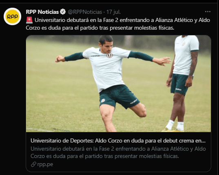
Task: Click the kicking player's face in photo
Action: pyautogui.click(x=107, y=47)
